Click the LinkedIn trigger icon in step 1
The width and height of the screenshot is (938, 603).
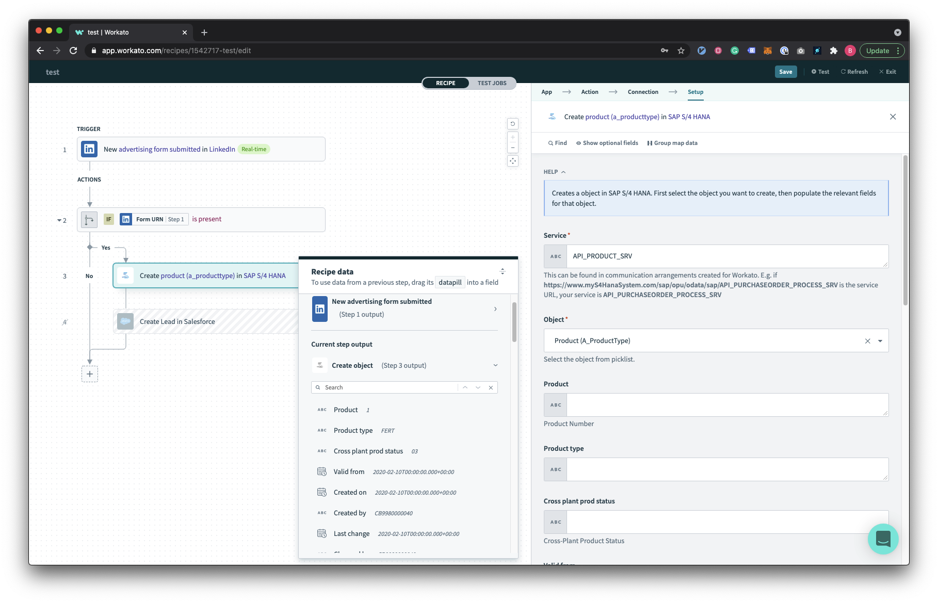click(x=89, y=149)
